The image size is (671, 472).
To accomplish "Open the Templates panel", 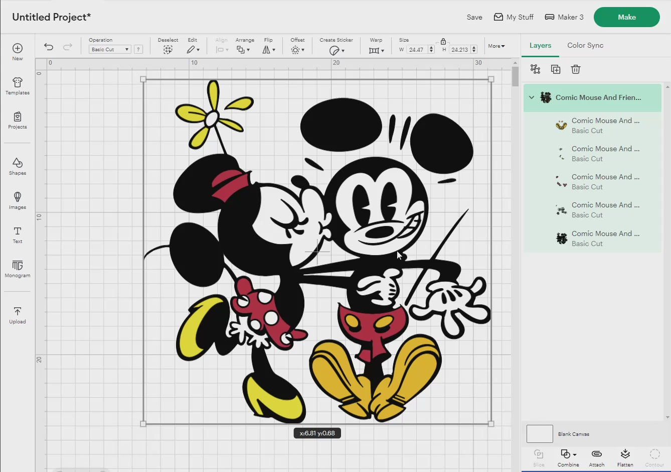I will click(x=18, y=85).
